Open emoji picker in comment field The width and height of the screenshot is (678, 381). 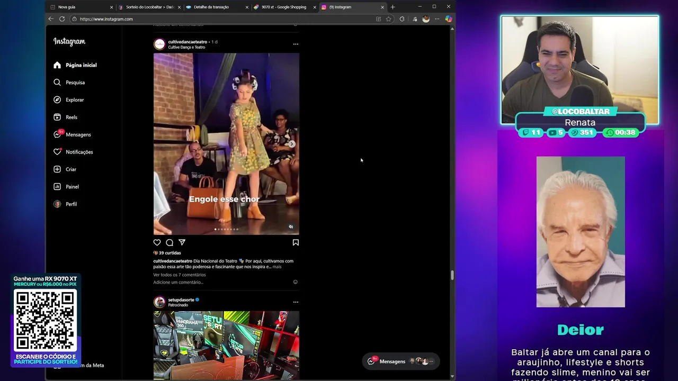pyautogui.click(x=296, y=282)
